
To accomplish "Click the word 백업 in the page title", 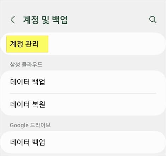I will [x=60, y=20].
